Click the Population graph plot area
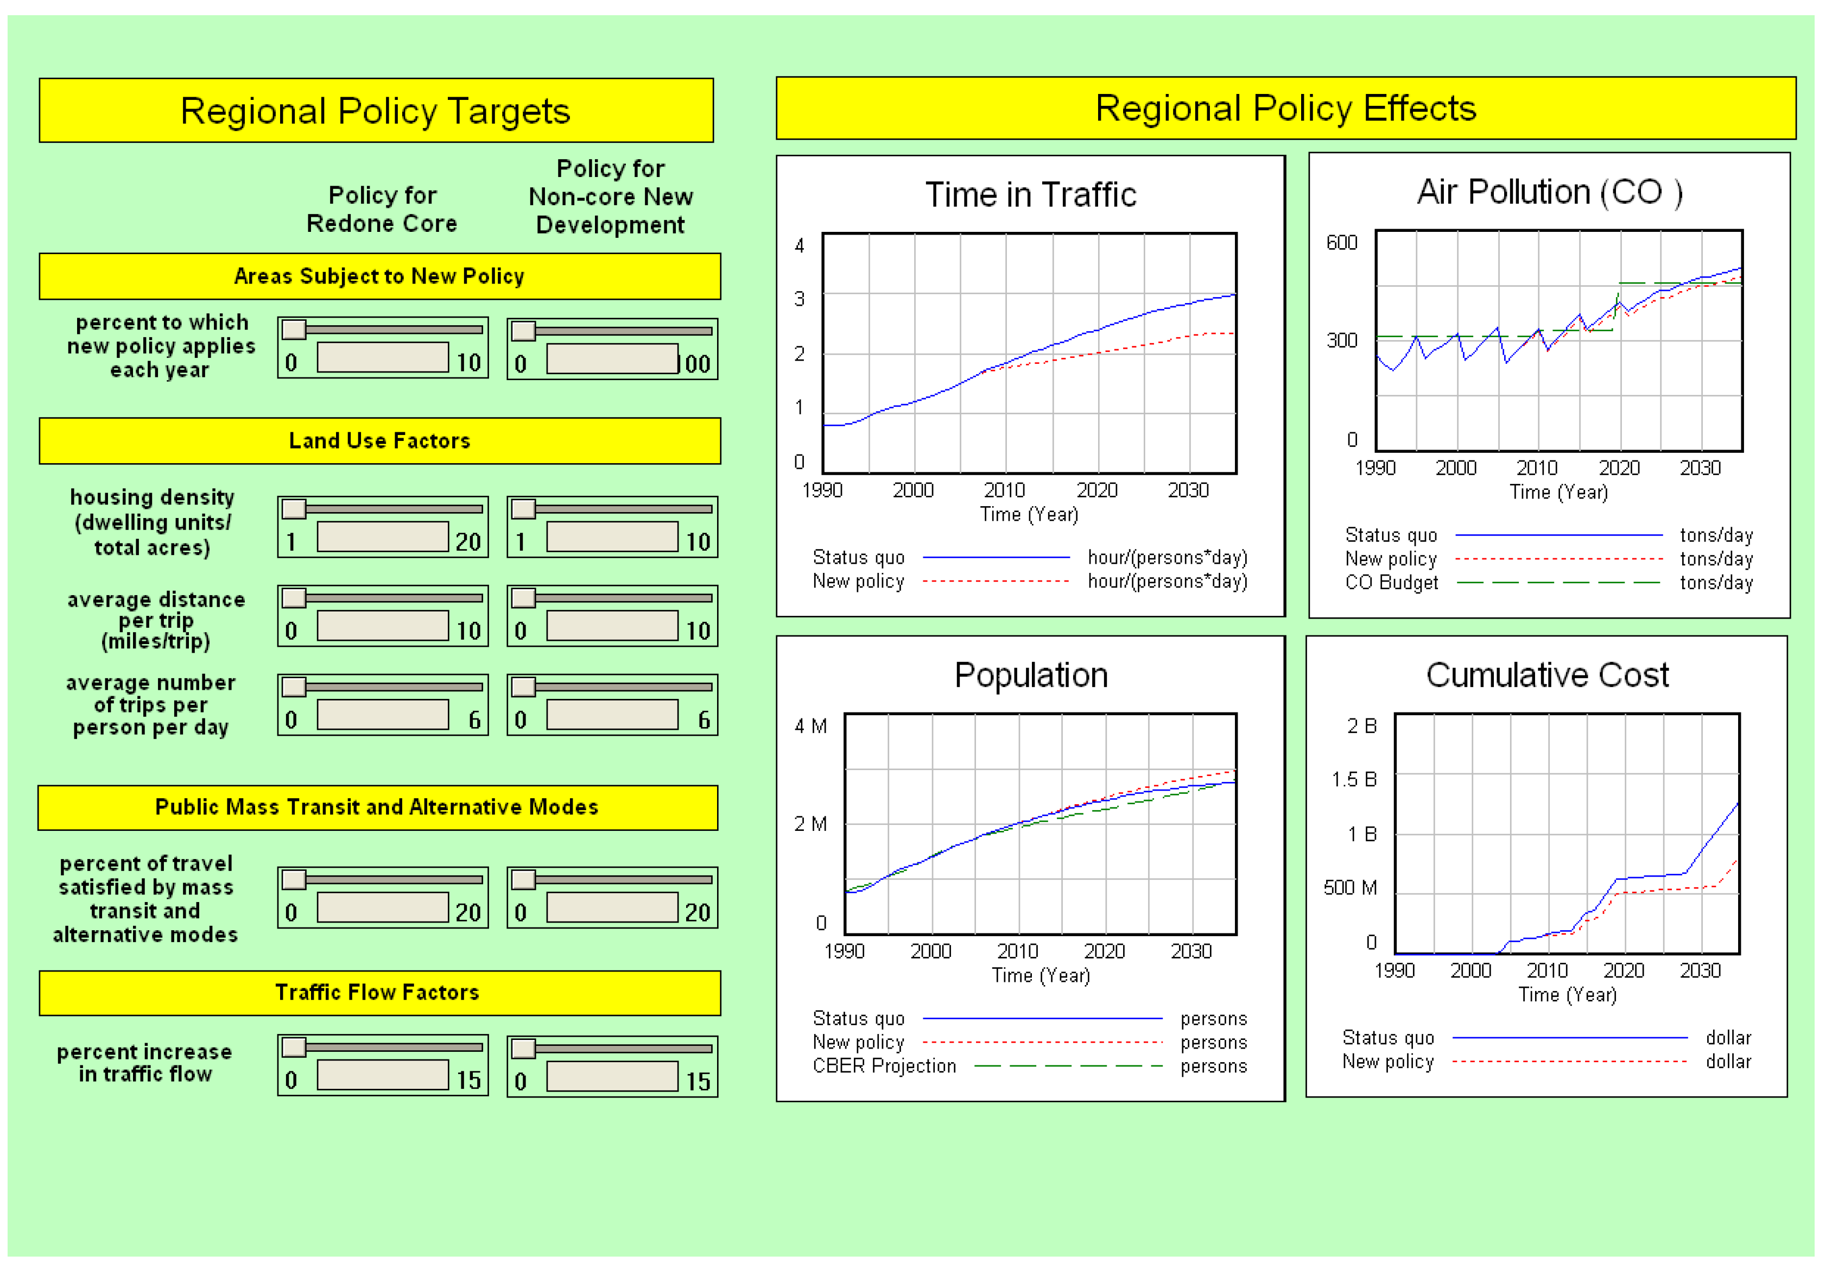The image size is (1832, 1268). point(1040,824)
